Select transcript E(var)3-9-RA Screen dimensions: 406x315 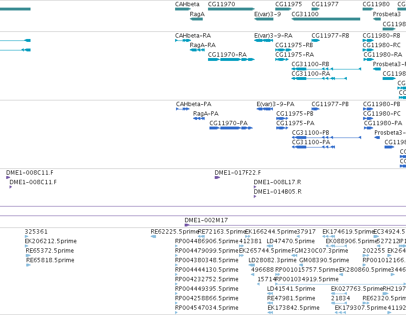pyautogui.click(x=263, y=40)
